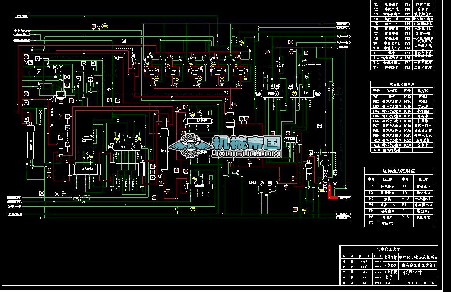The width and height of the screenshot is (451, 292).
Task: Select the PG13 cell
Action: pyautogui.click(x=407, y=96)
